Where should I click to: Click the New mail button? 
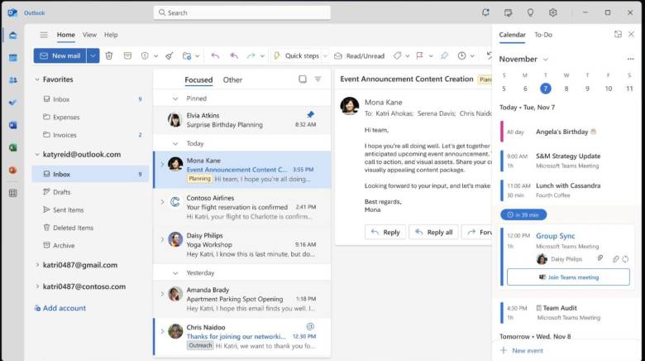click(x=60, y=55)
